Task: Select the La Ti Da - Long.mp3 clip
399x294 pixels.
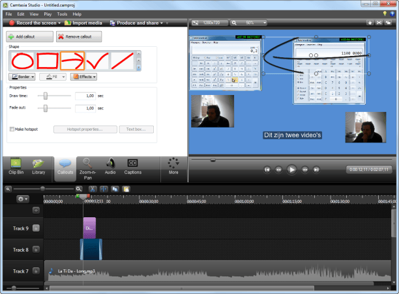Action: (x=218, y=271)
